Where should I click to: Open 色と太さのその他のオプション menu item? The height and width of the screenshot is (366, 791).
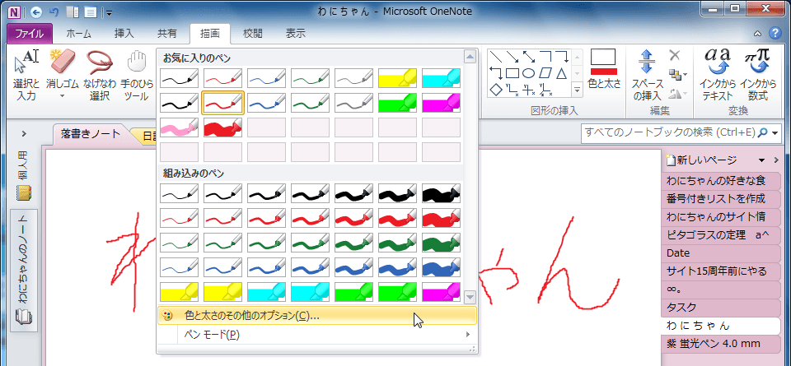pos(317,316)
